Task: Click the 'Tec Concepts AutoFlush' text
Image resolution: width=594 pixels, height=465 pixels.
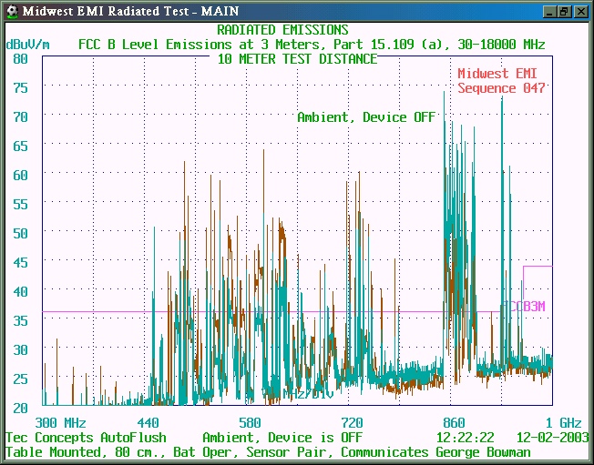Action: click(x=86, y=438)
